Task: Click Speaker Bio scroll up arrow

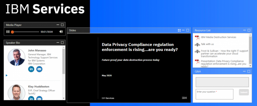Action: click(x=64, y=47)
